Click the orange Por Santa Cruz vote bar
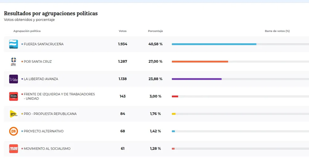 (x=200, y=62)
